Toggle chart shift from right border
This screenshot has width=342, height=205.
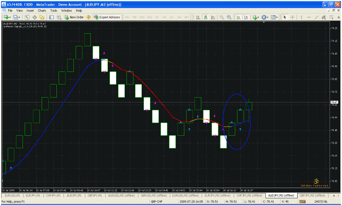[246, 17]
